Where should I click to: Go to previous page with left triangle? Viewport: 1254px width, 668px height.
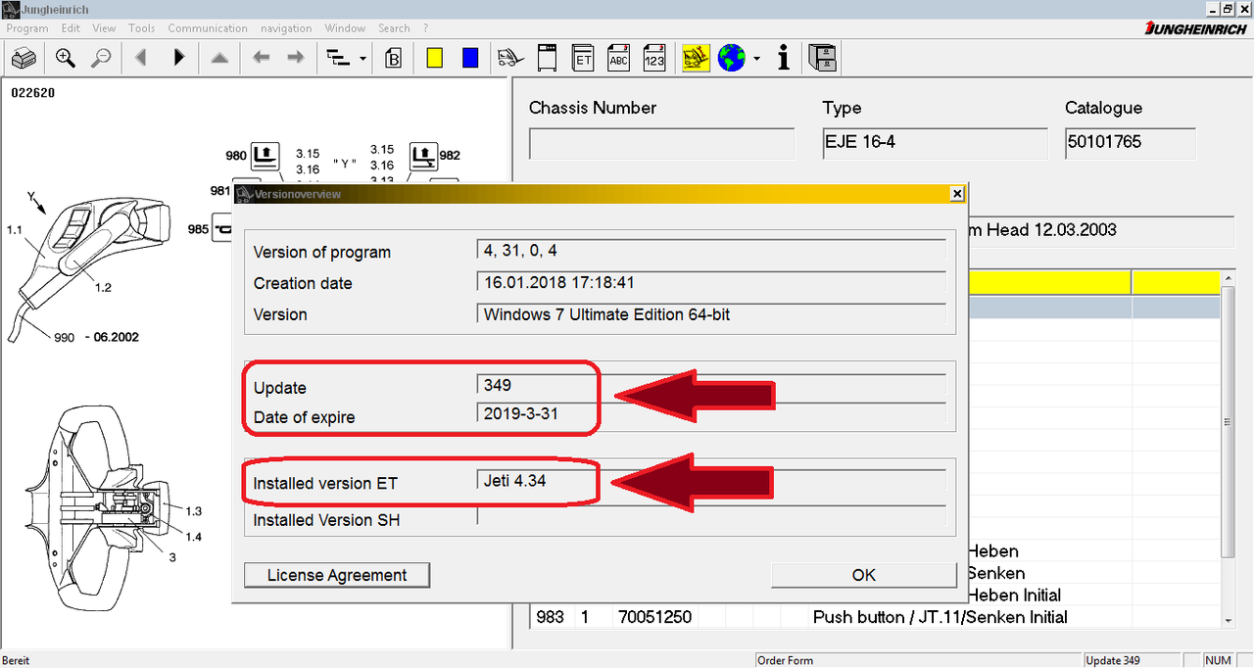pos(141,59)
